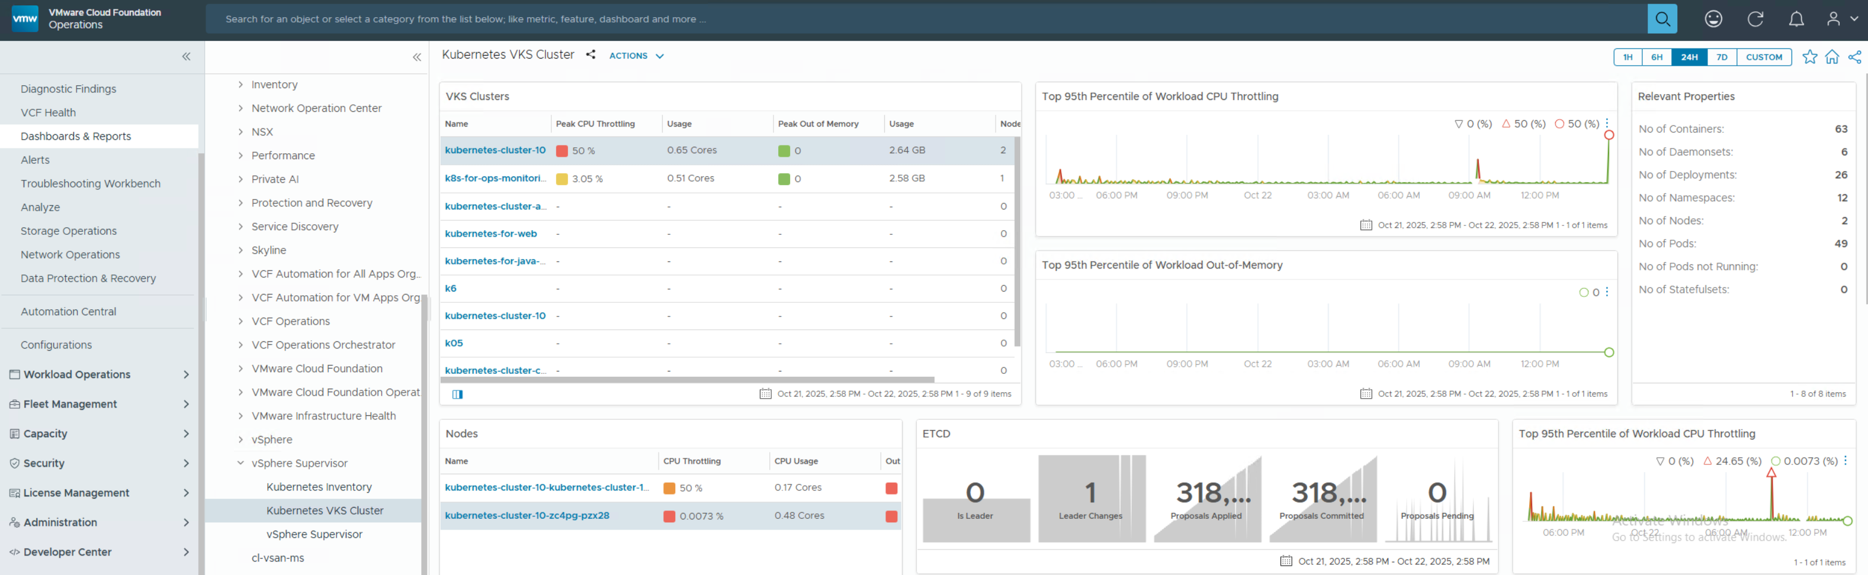Open Dashboards & Reports menu item

click(76, 136)
